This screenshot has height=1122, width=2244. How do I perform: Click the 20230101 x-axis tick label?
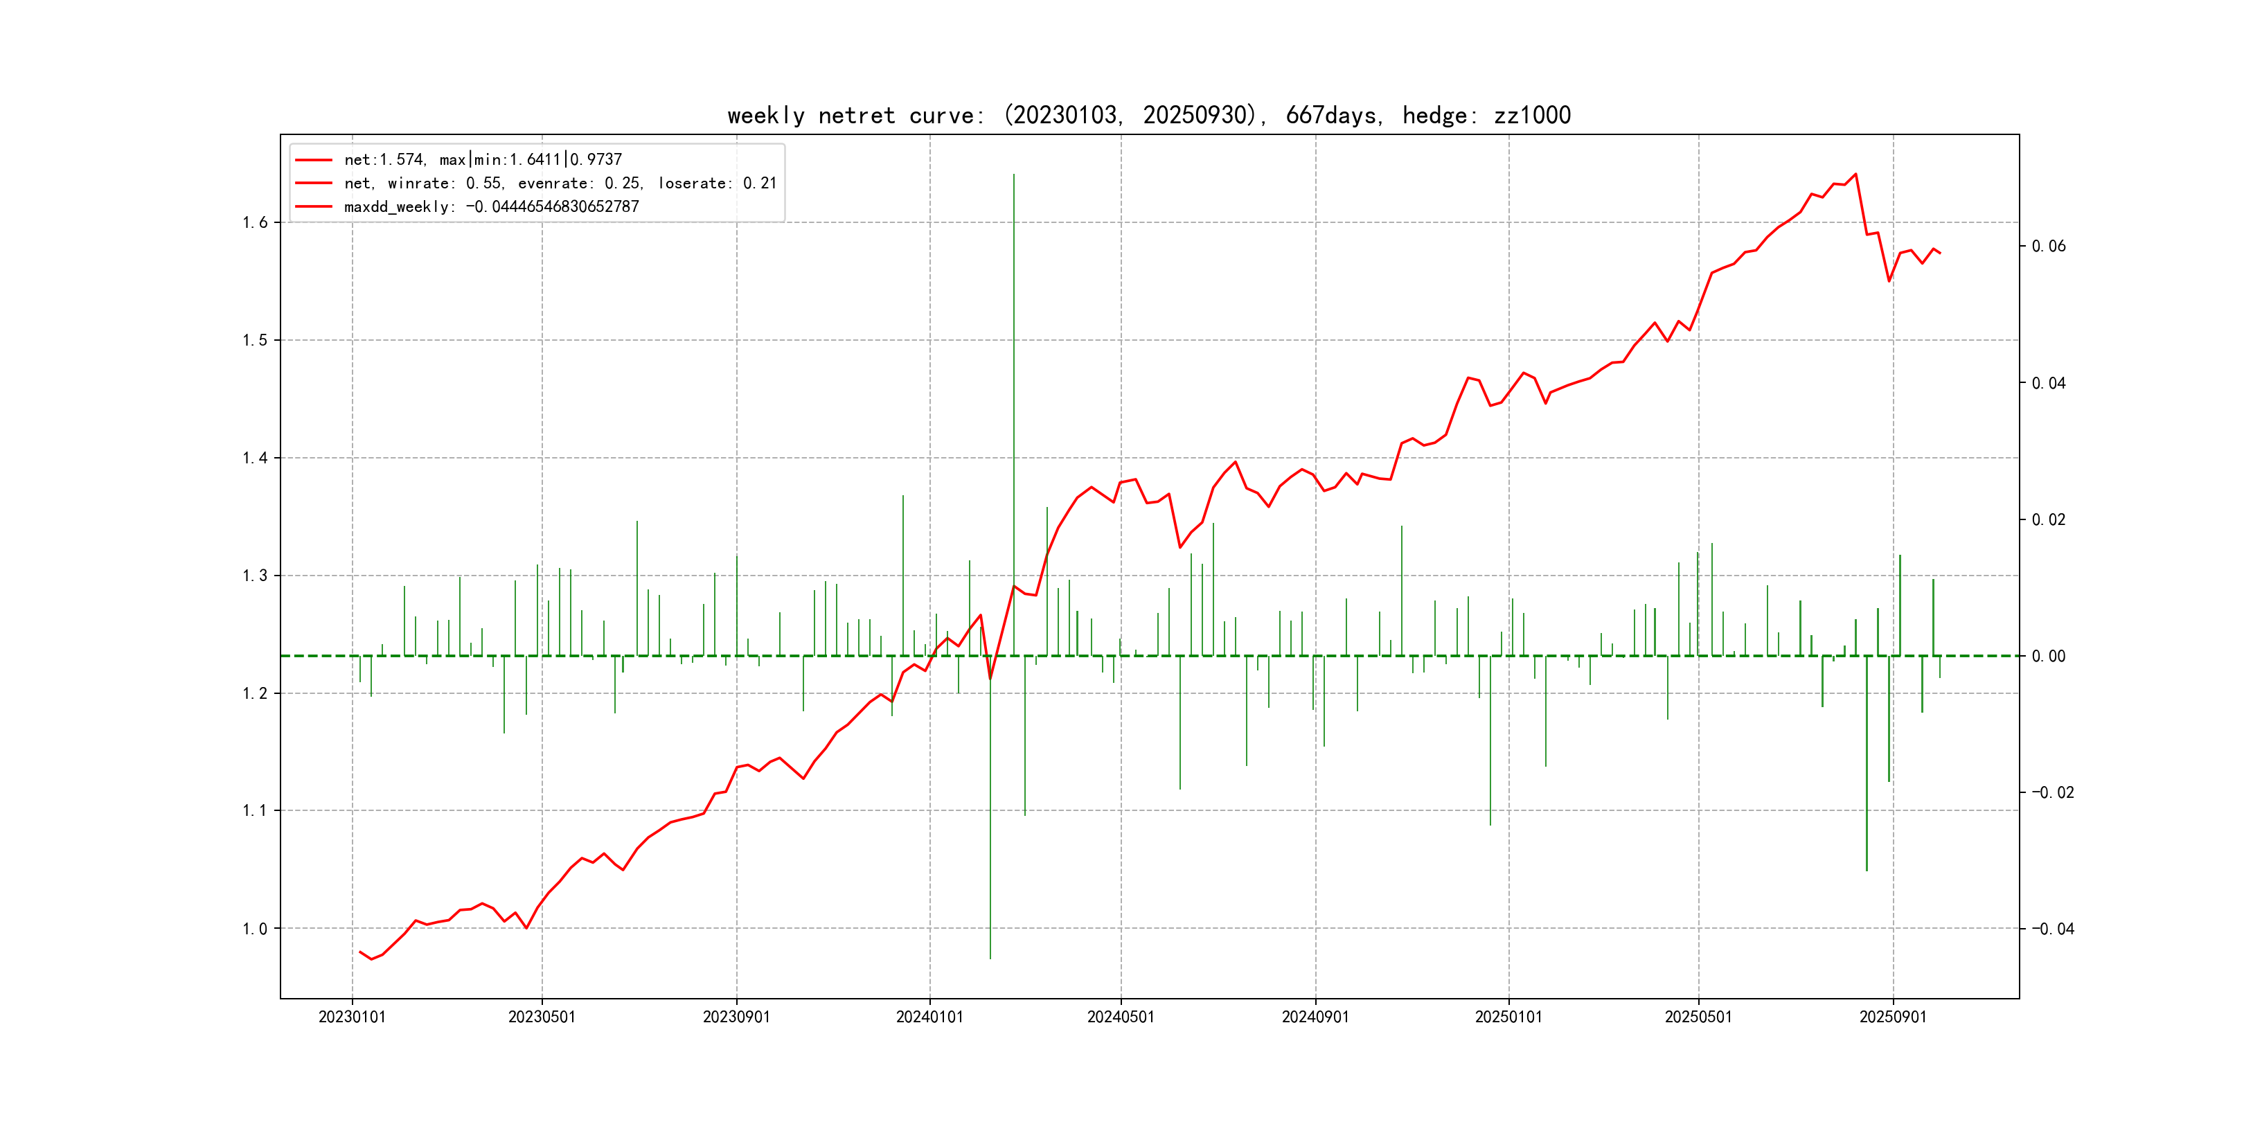click(352, 1017)
